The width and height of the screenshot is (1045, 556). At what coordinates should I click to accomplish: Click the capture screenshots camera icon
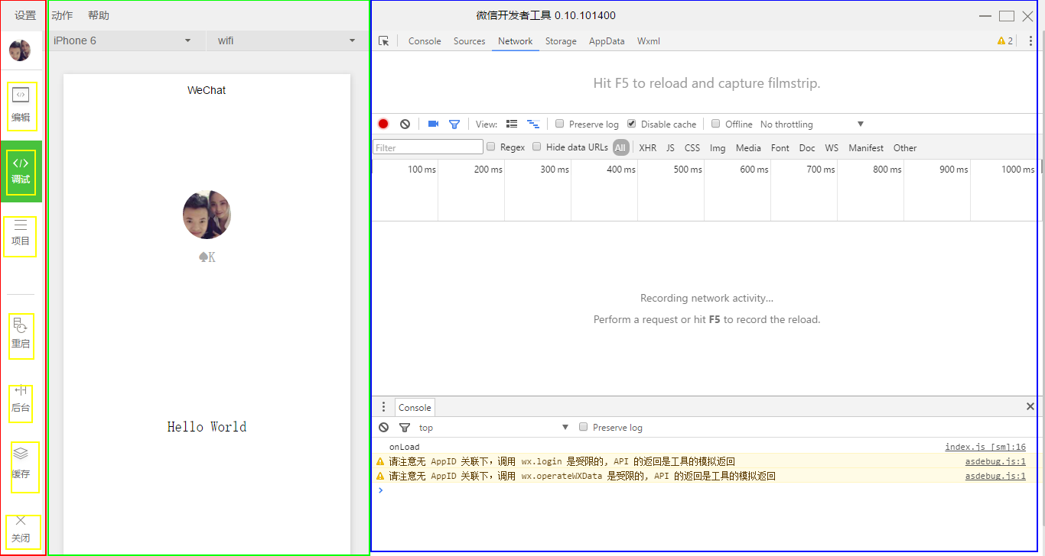click(x=433, y=124)
